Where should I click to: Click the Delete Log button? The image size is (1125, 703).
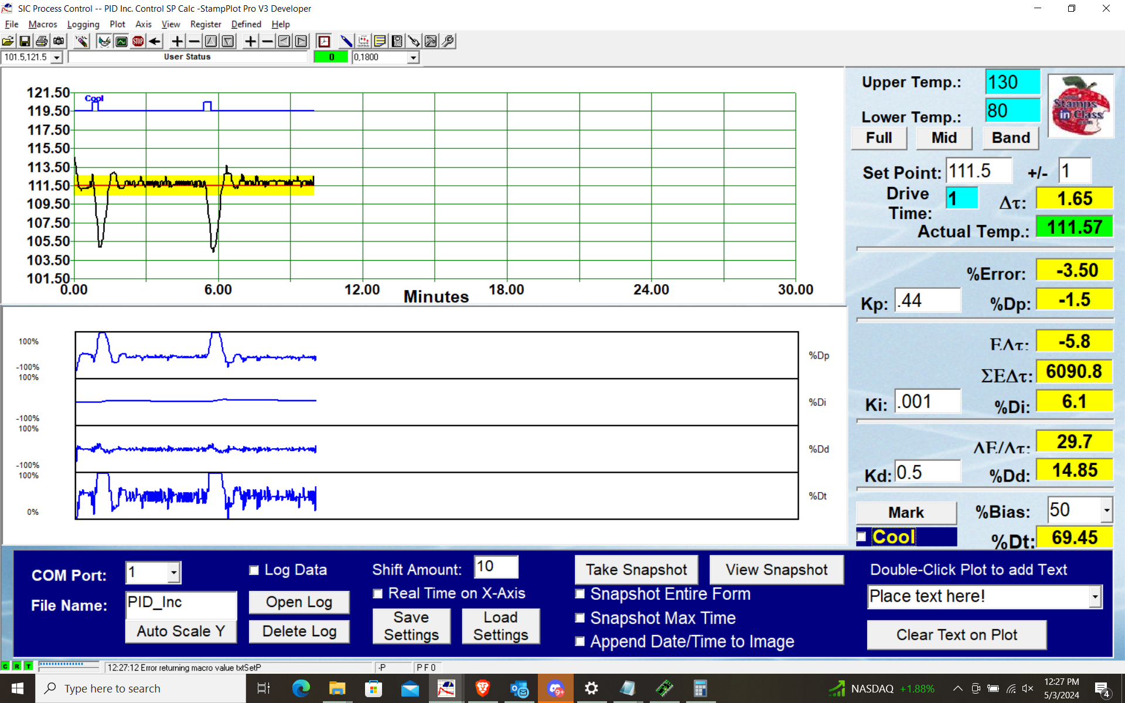pyautogui.click(x=299, y=632)
